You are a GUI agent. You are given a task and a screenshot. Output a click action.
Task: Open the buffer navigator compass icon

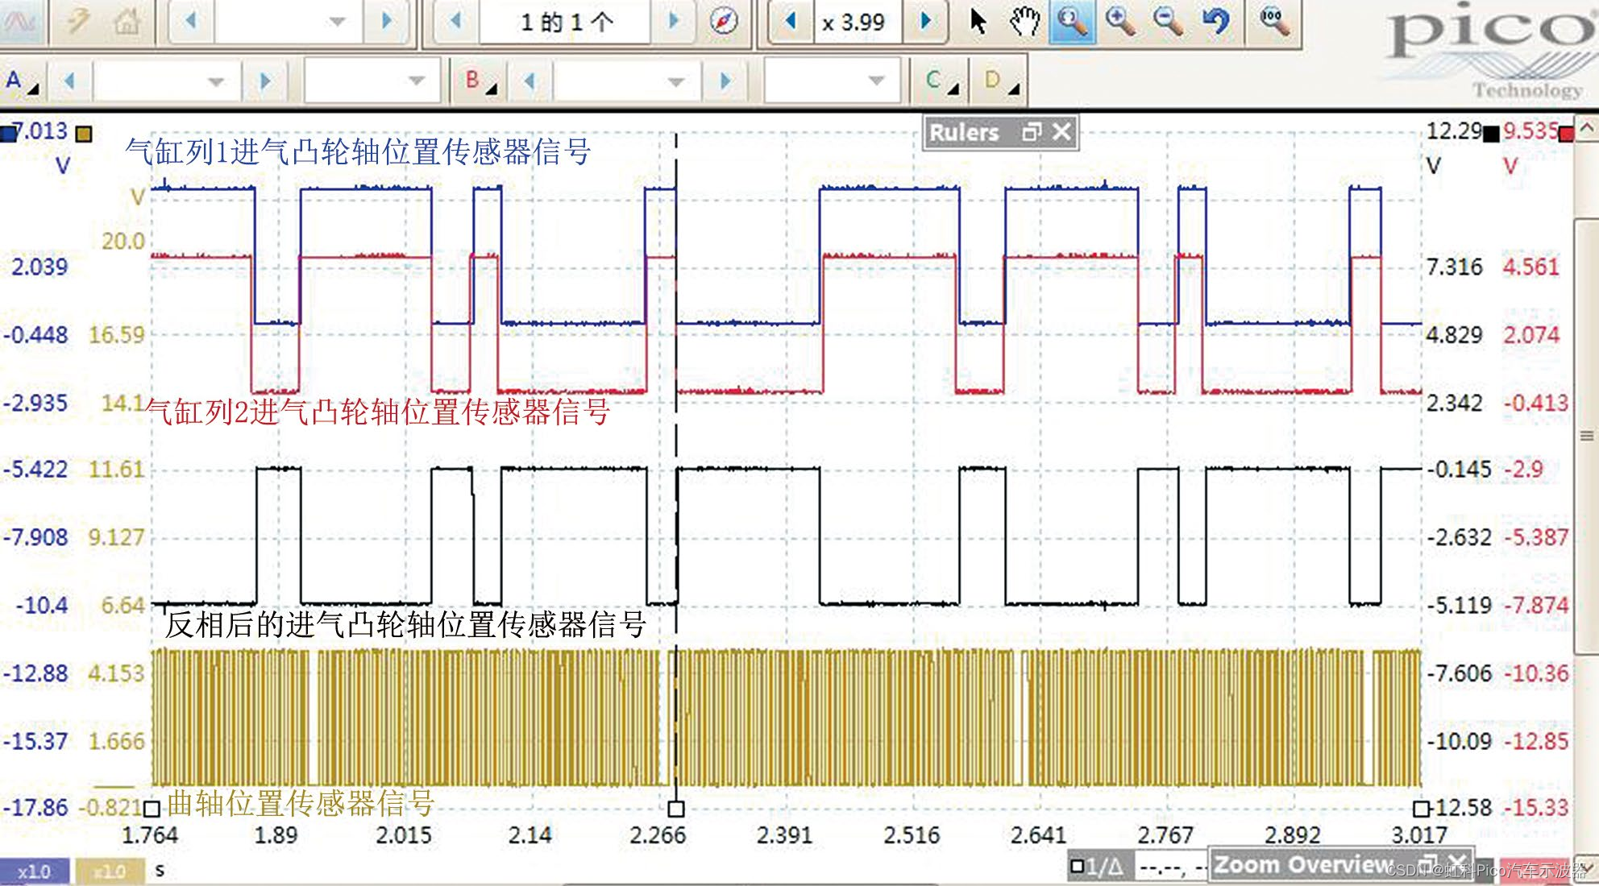tap(723, 22)
